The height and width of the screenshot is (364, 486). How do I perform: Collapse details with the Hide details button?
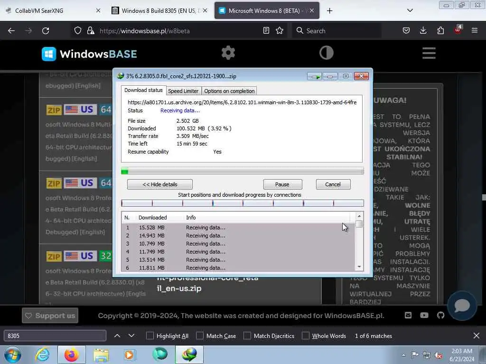[159, 184]
